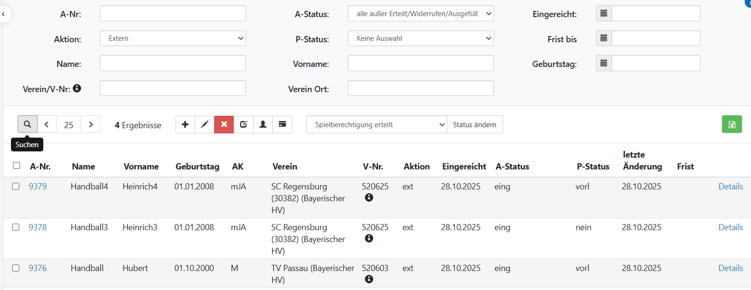Toggle the select-all checkbox in table header

(x=16, y=166)
